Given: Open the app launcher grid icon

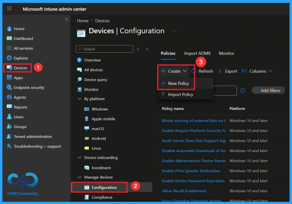Looking at the screenshot, I should (x=9, y=8).
